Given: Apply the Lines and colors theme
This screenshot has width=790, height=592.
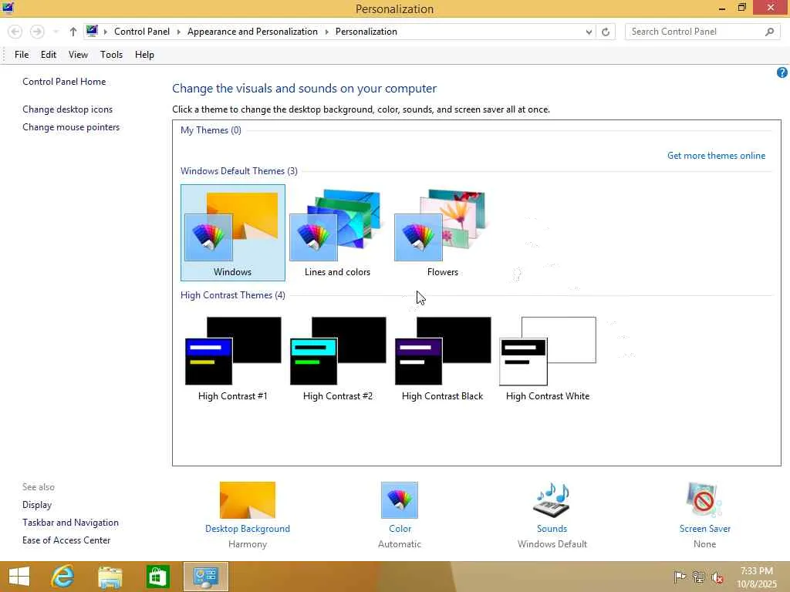Looking at the screenshot, I should (x=337, y=233).
